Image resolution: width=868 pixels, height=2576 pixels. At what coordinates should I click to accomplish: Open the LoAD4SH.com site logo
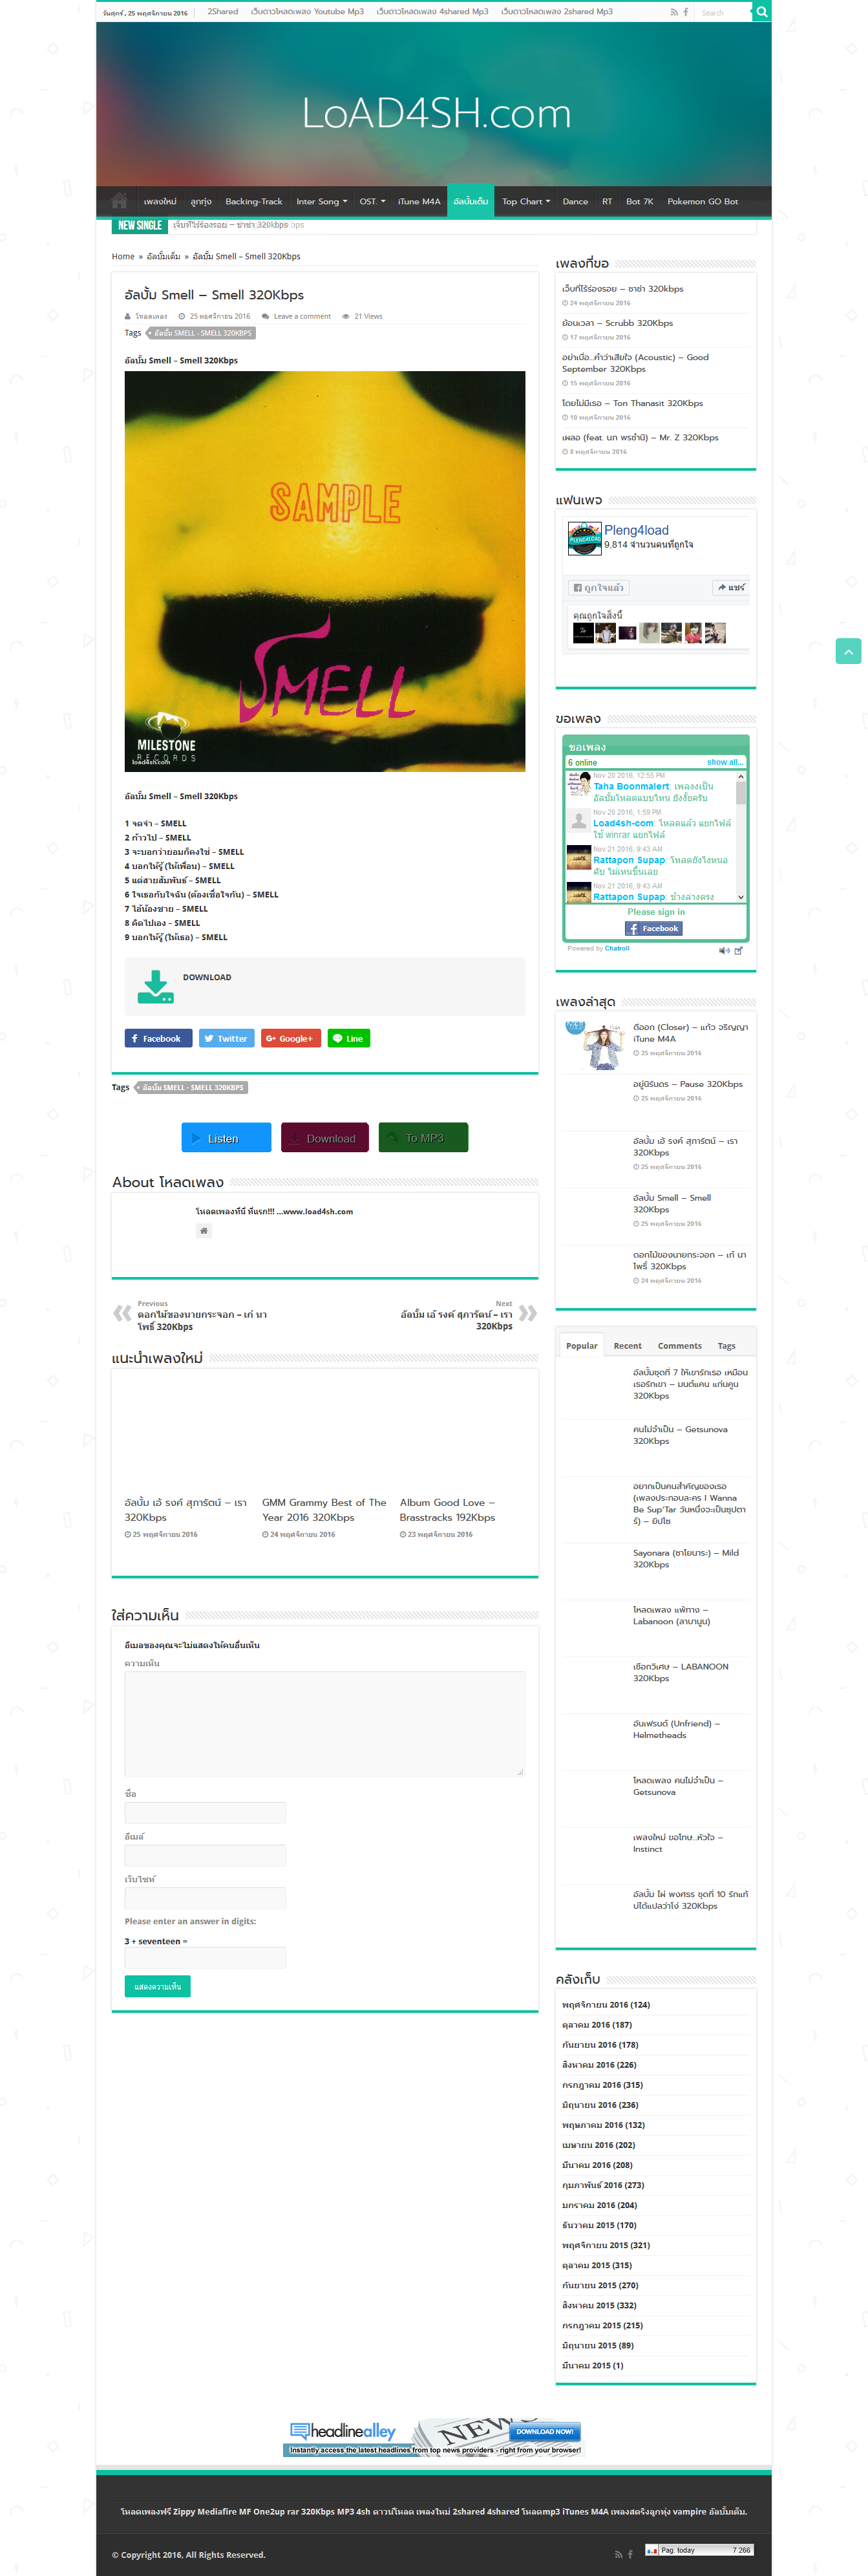pyautogui.click(x=436, y=113)
